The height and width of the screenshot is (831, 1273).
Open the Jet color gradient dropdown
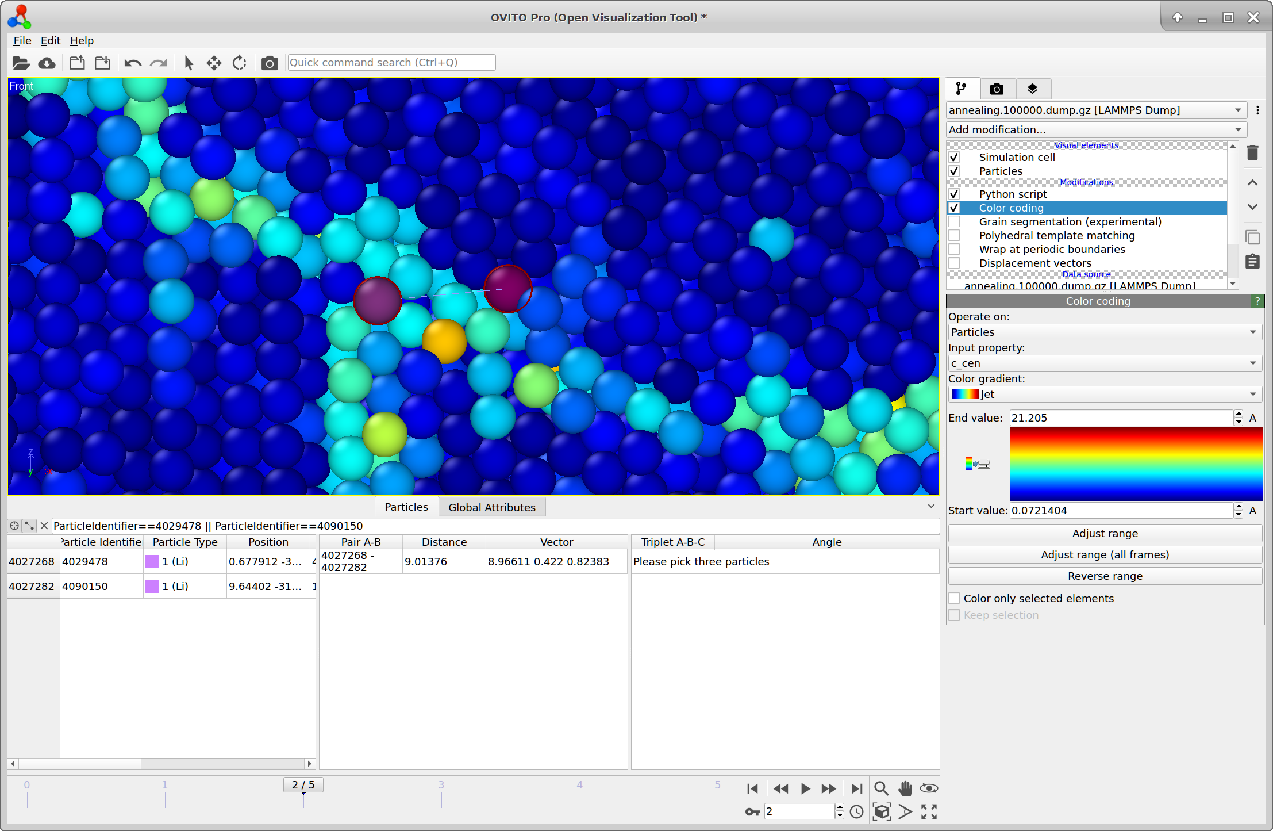[x=1104, y=395]
